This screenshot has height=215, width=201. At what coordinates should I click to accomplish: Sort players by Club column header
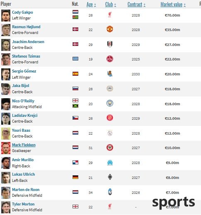click(x=109, y=5)
